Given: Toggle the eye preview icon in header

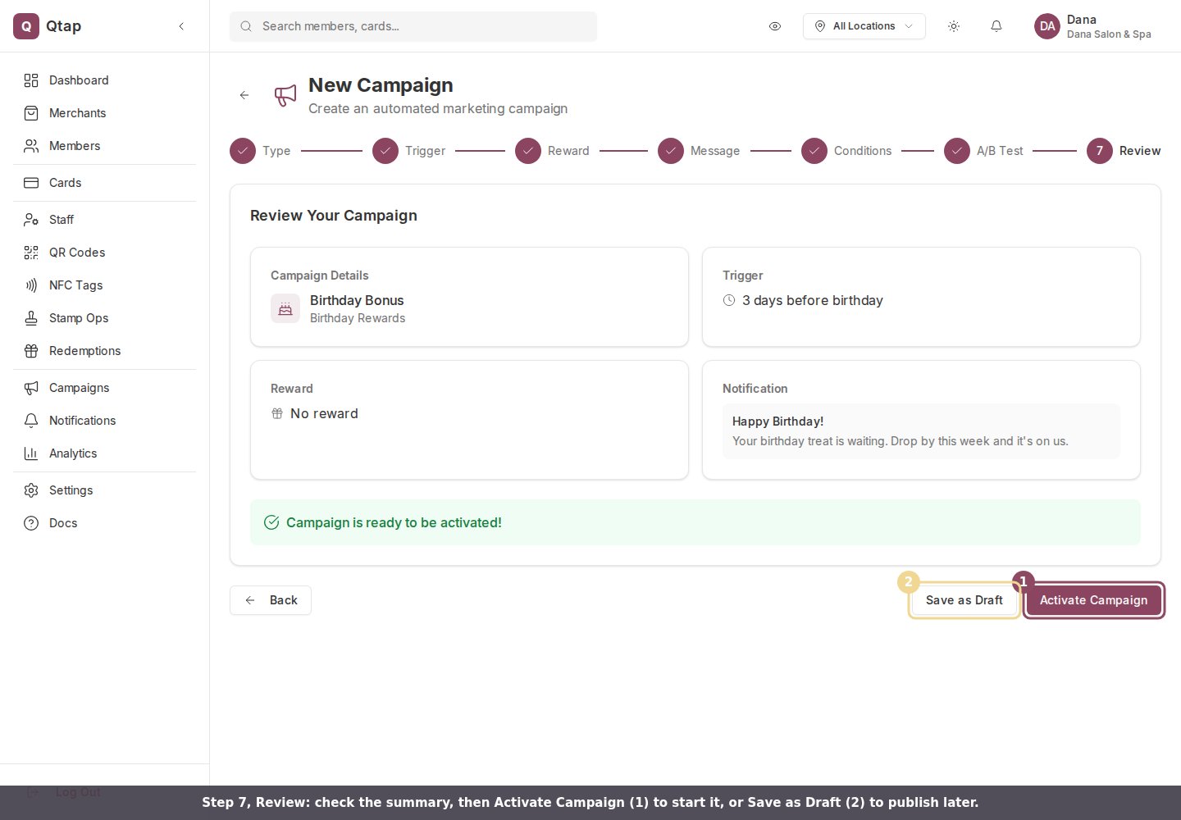Looking at the screenshot, I should (x=775, y=26).
